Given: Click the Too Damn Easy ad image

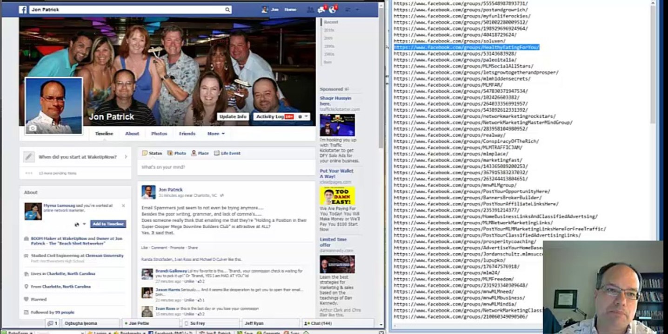Looking at the screenshot, I should pos(337,196).
